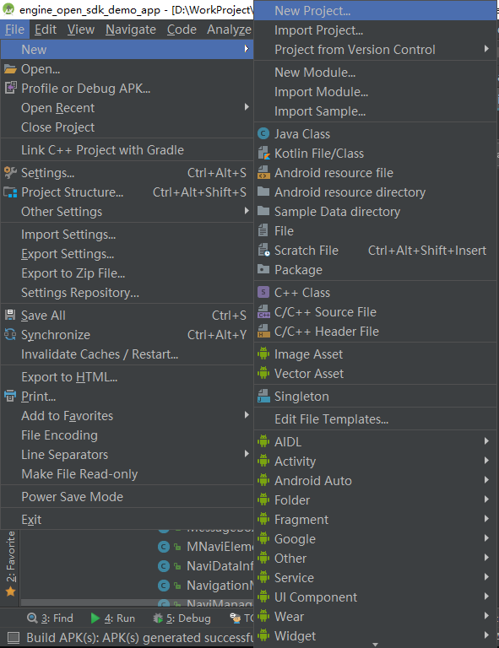499x648 pixels.
Task: Expand Project from Version Control submenu
Action: (486, 49)
